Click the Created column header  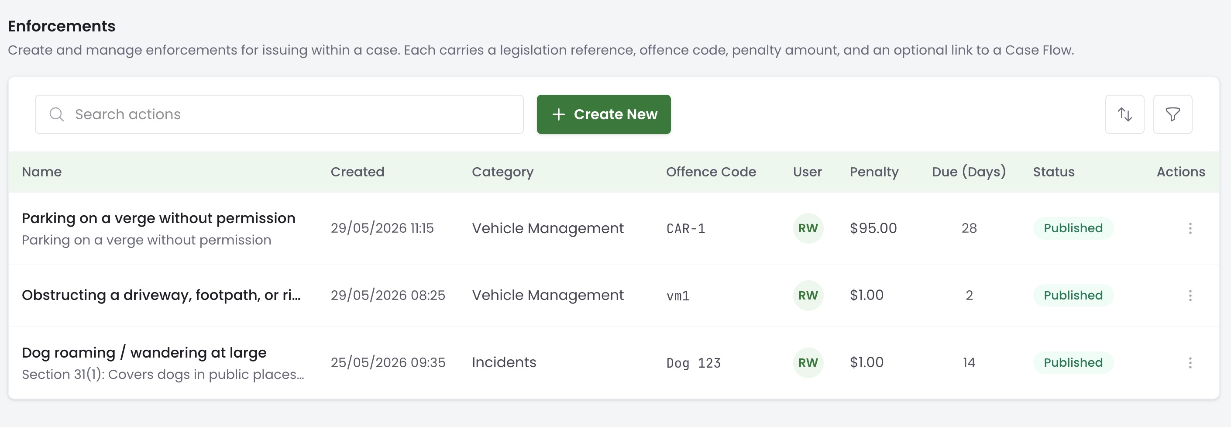point(358,172)
